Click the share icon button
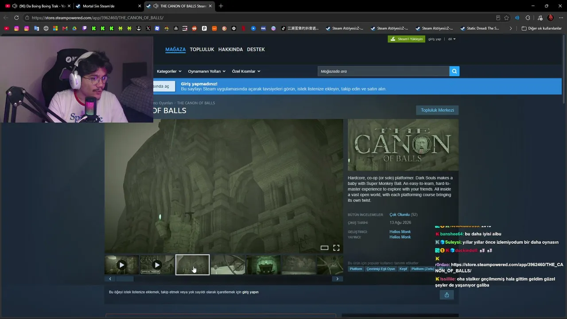Viewport: 567px width, 319px height. tap(447, 295)
